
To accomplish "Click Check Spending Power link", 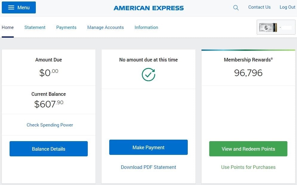I will [x=50, y=125].
